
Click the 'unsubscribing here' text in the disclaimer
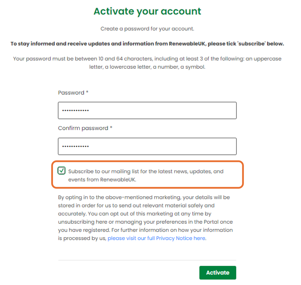pyautogui.click(x=83, y=222)
